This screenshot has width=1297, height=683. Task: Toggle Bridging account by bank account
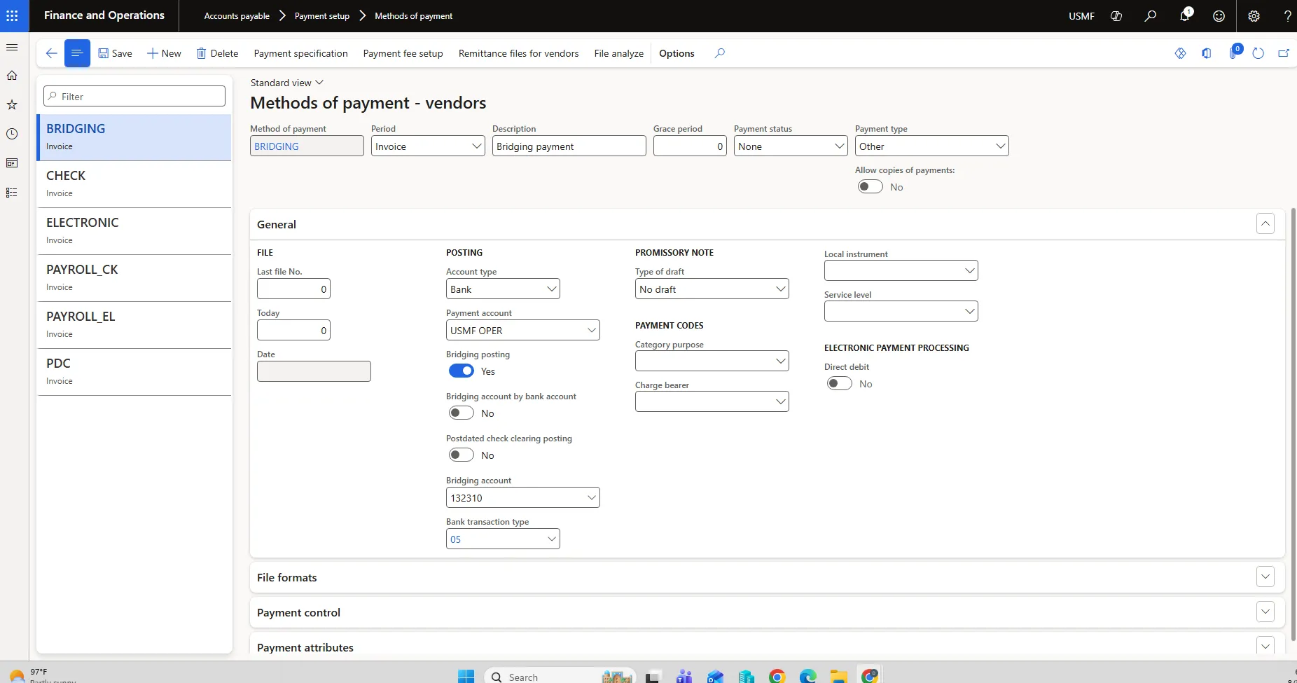coord(462,413)
